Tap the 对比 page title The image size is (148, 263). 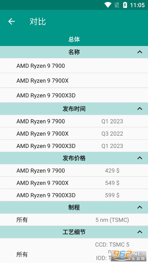(x=38, y=21)
